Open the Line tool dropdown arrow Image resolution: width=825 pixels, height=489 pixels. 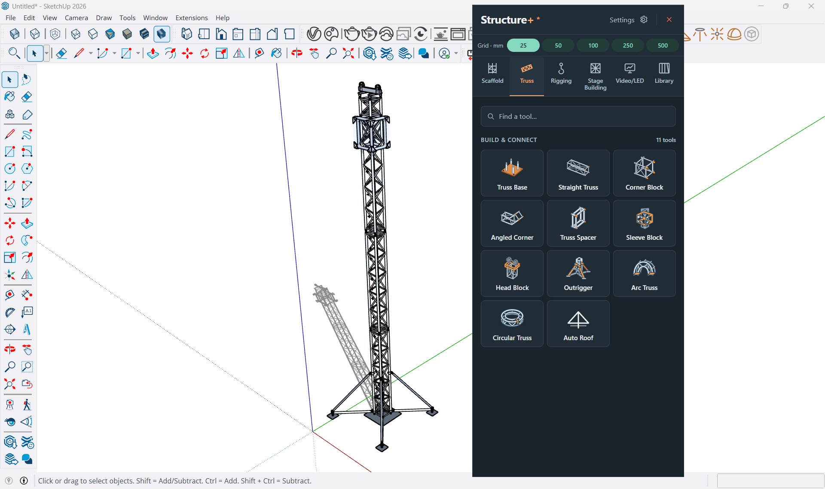click(90, 53)
